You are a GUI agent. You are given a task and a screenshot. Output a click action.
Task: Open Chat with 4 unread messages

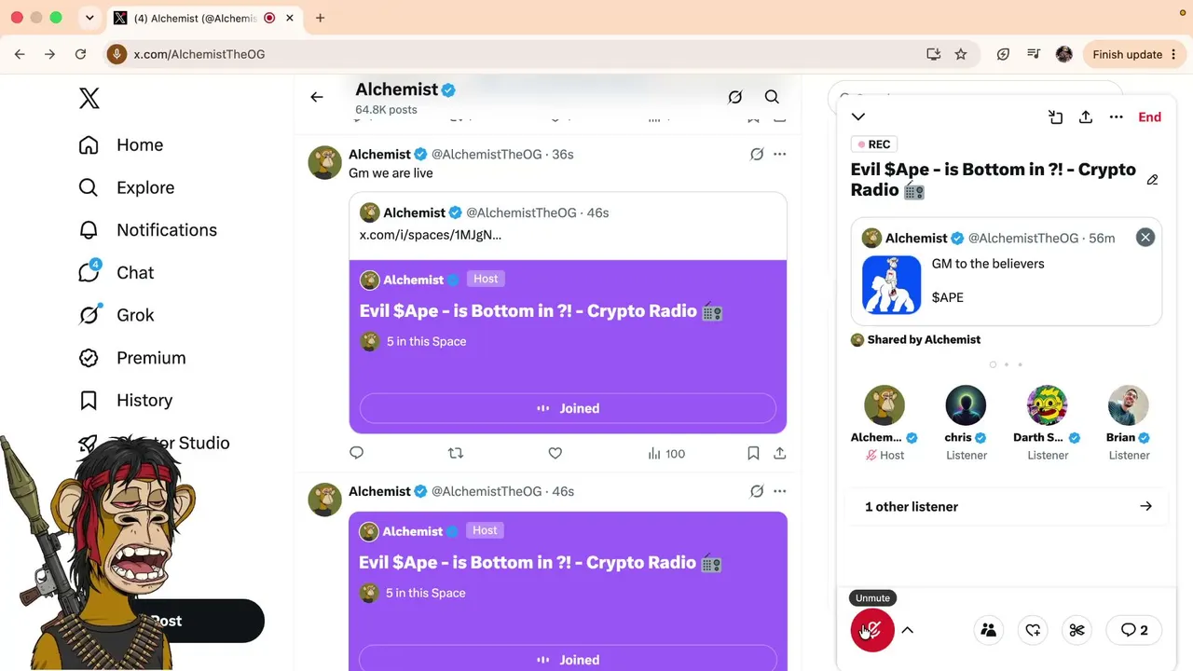(117, 272)
